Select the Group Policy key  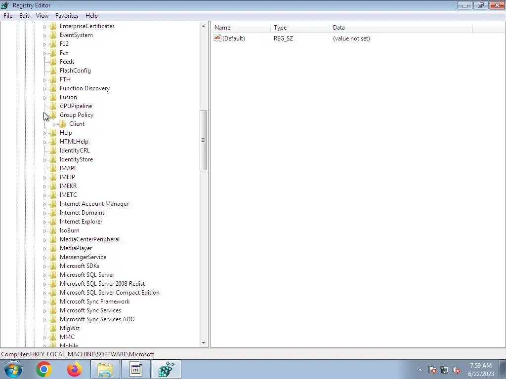pos(77,115)
